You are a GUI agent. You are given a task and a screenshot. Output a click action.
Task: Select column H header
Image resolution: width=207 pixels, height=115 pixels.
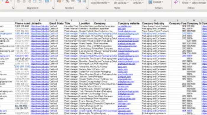click(86, 20)
